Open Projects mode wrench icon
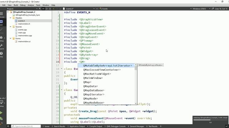This screenshot has height=128, width=229. click(x=1, y=47)
